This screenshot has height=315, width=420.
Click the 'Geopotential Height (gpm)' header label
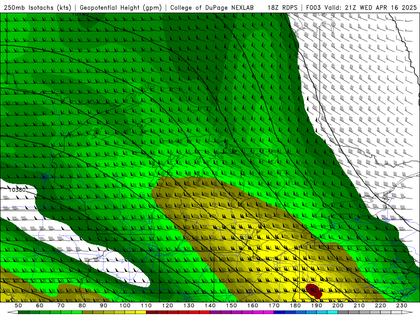coord(121,7)
